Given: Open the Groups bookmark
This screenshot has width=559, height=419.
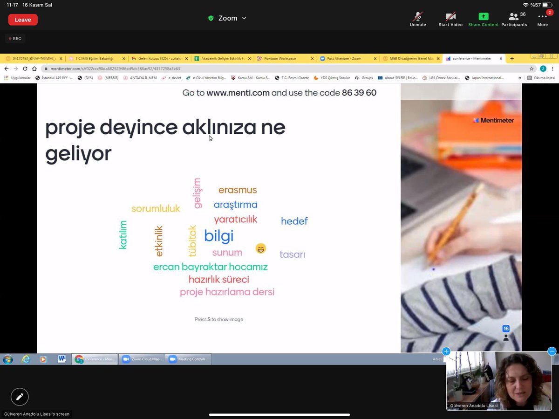Looking at the screenshot, I should (x=364, y=78).
